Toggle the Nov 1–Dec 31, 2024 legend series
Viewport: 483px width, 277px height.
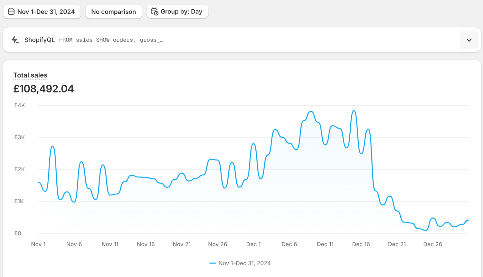tap(244, 263)
